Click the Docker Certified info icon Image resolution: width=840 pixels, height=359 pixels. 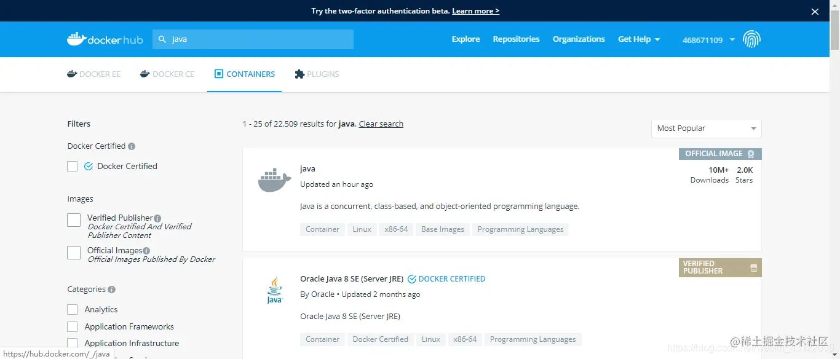132,146
